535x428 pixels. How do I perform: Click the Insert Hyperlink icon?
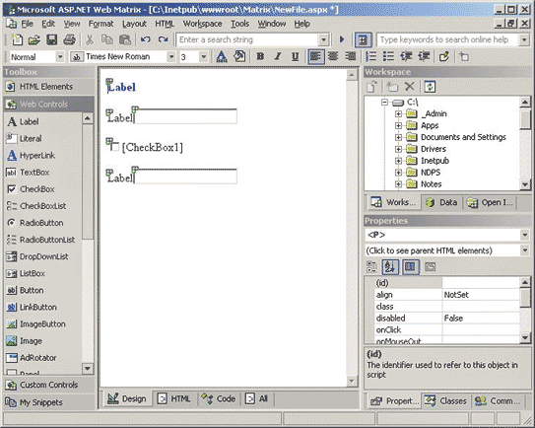[x=444, y=56]
